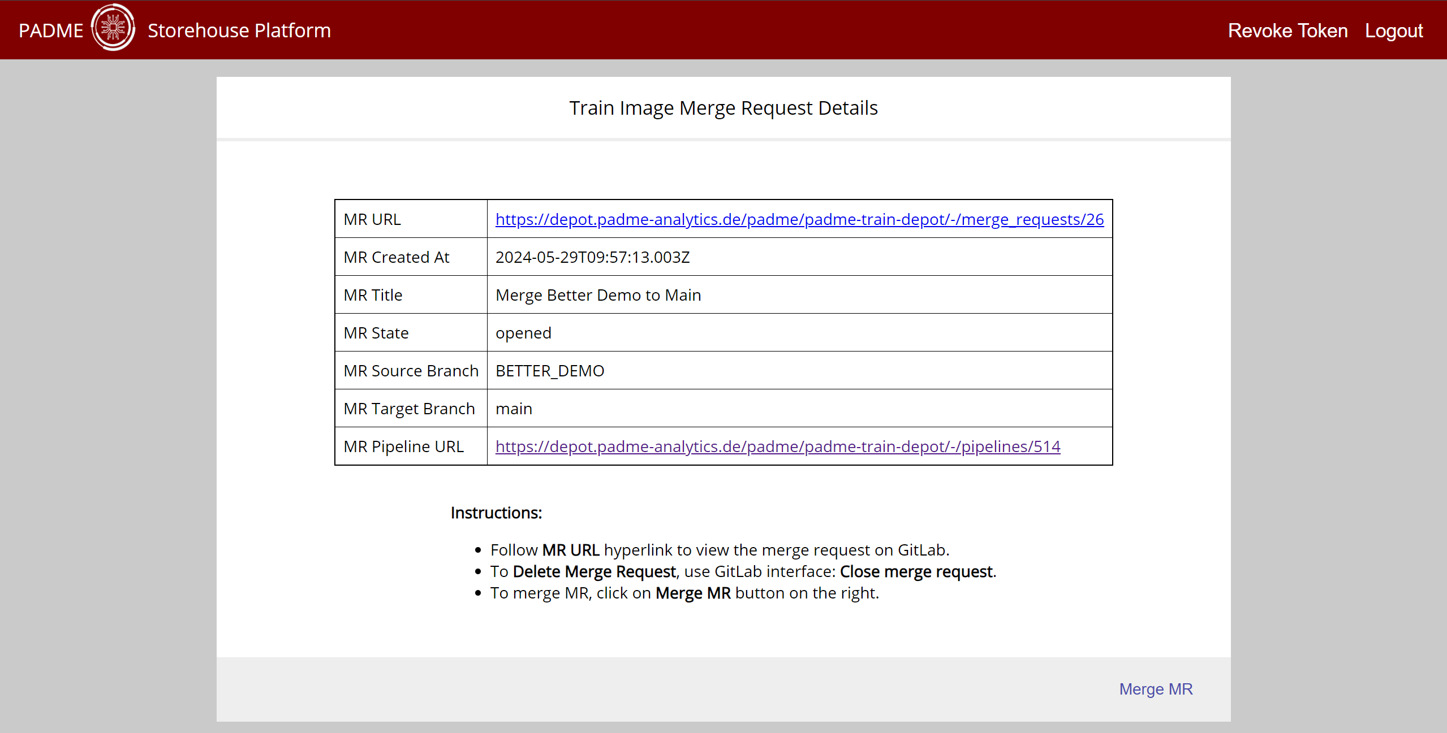1447x733 pixels.
Task: Click the 'Merge Better Demo to Main' value
Action: (598, 295)
